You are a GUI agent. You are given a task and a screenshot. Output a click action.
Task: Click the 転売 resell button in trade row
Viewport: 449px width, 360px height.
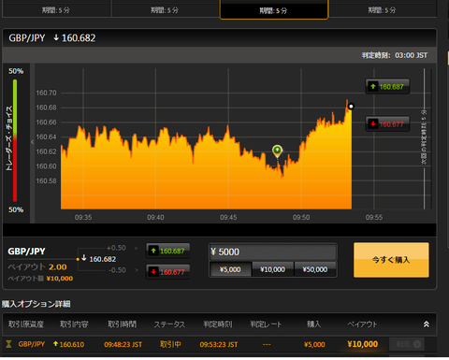pyautogui.click(x=407, y=344)
